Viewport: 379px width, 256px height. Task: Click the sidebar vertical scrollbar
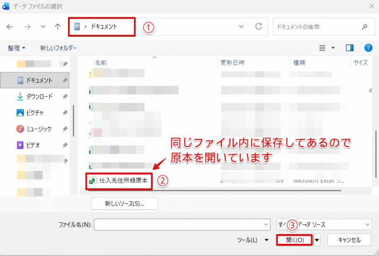pos(73,121)
